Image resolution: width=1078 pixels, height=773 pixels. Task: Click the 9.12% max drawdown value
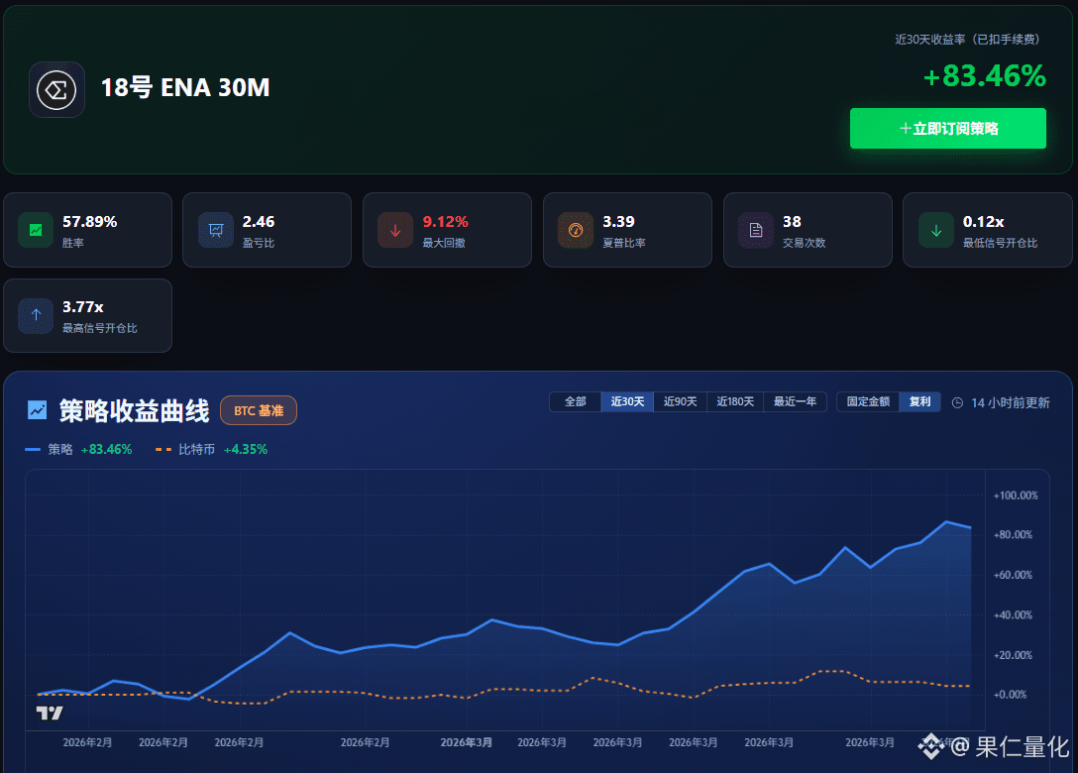(446, 221)
